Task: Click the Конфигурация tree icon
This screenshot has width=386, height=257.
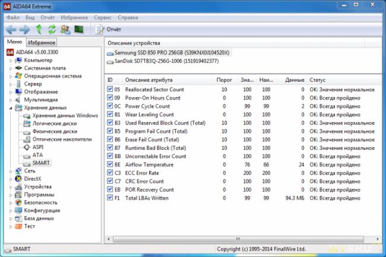Action: pos(18,210)
